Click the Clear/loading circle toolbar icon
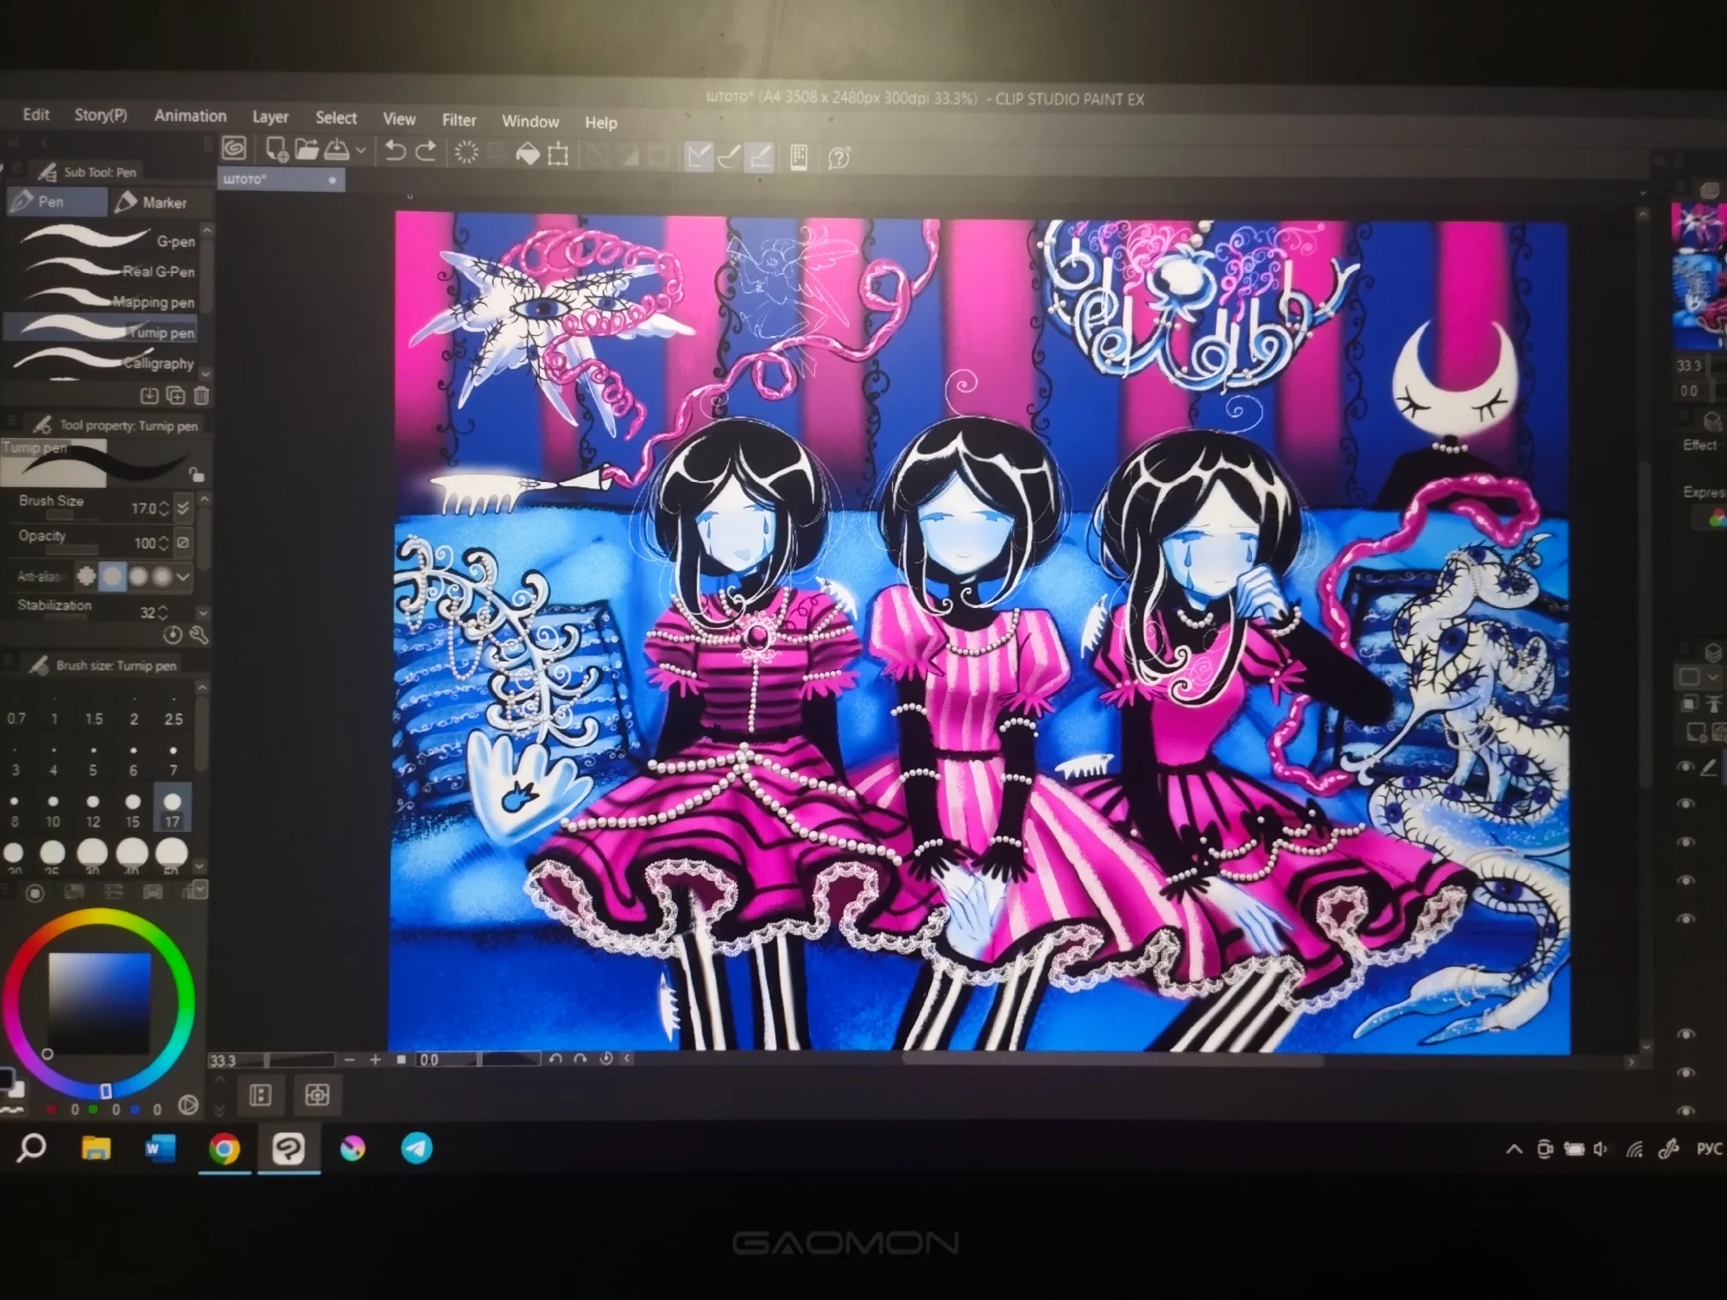The height and width of the screenshot is (1300, 1727). tap(466, 153)
